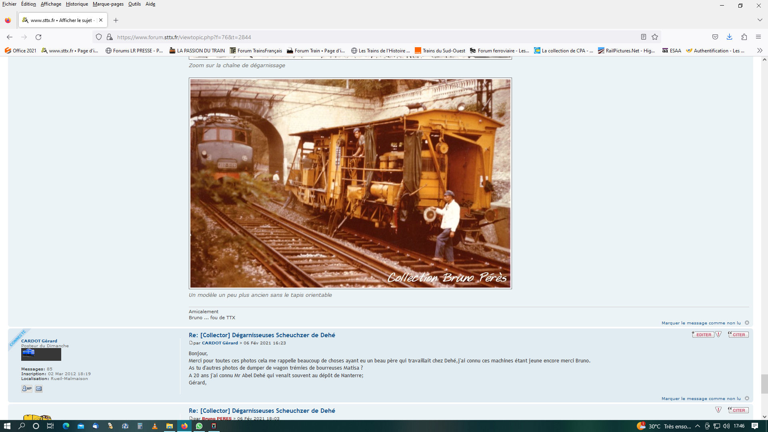Viewport: 768px width, 432px height.
Task: Mark CARDOT Gérard's message as unread
Action: (701, 398)
